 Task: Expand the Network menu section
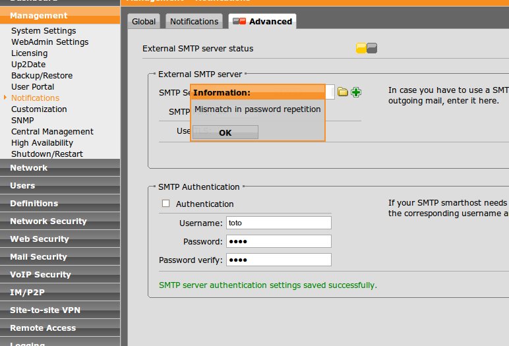click(x=60, y=168)
